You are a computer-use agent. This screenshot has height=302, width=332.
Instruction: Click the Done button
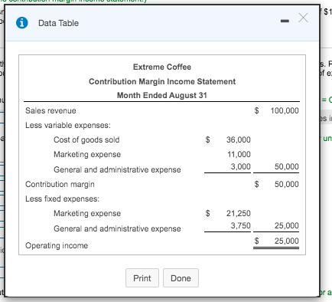click(181, 278)
